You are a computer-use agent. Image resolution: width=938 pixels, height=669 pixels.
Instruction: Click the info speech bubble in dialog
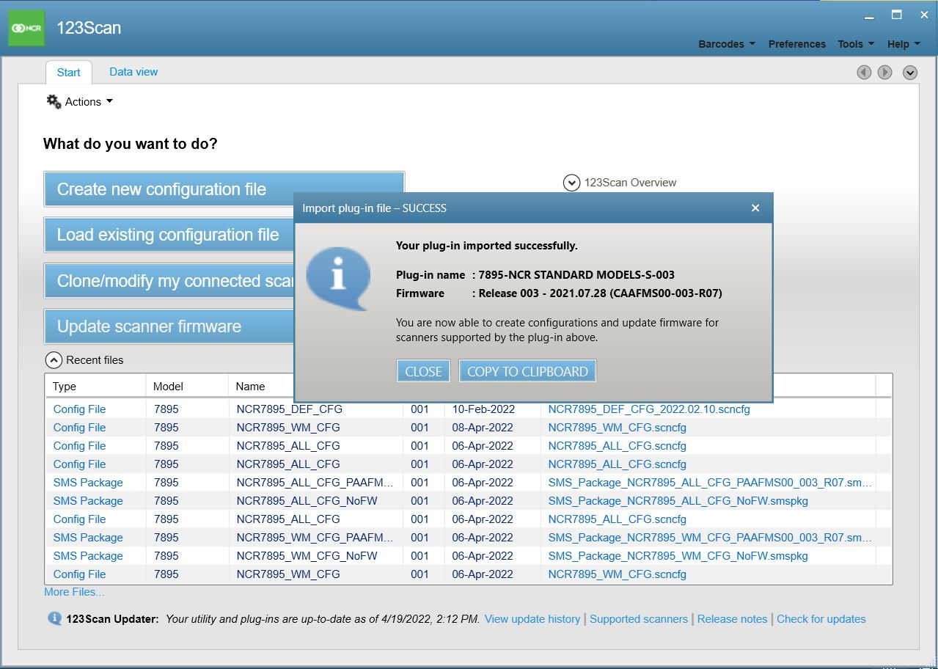(x=338, y=279)
